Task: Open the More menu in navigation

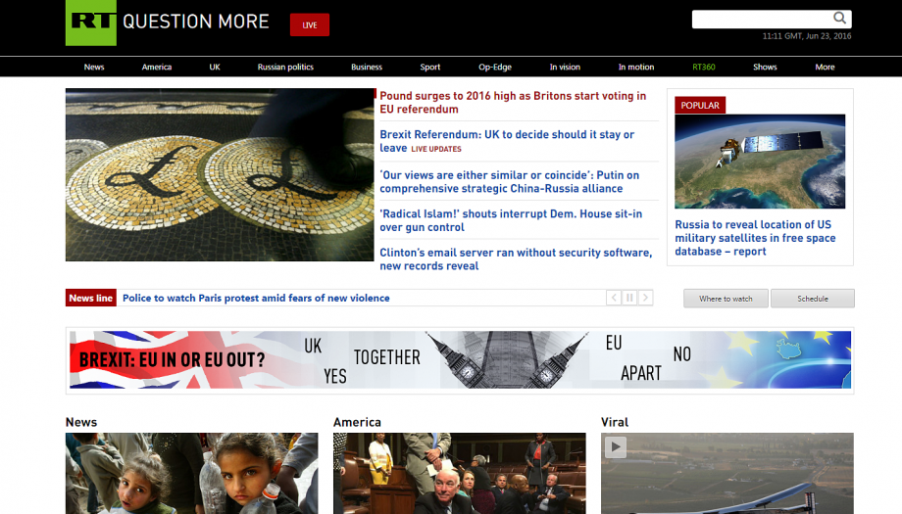Action: pos(825,67)
